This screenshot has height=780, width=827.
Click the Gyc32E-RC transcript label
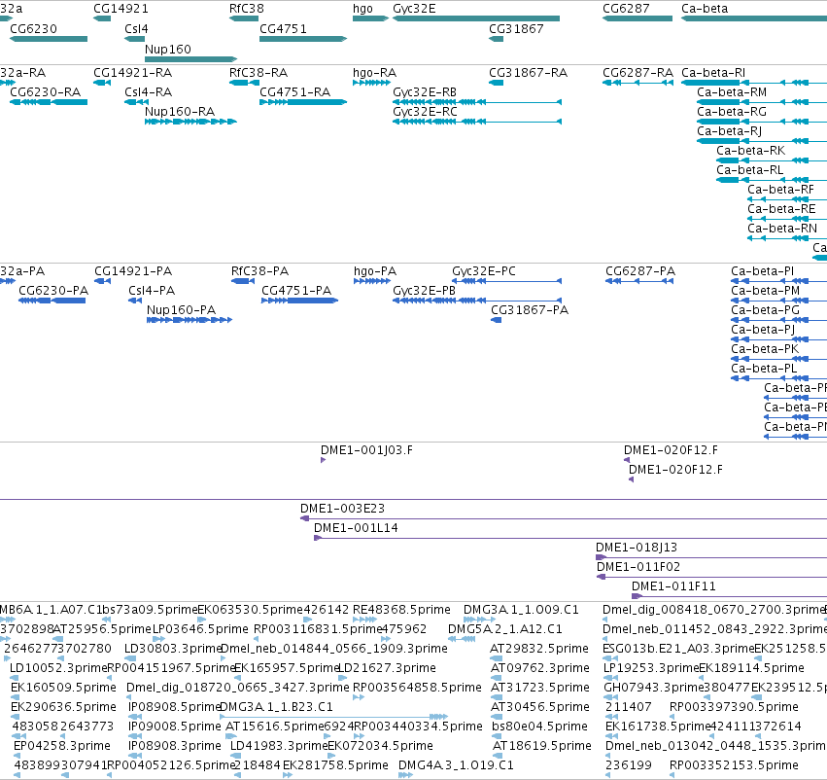pyautogui.click(x=425, y=111)
